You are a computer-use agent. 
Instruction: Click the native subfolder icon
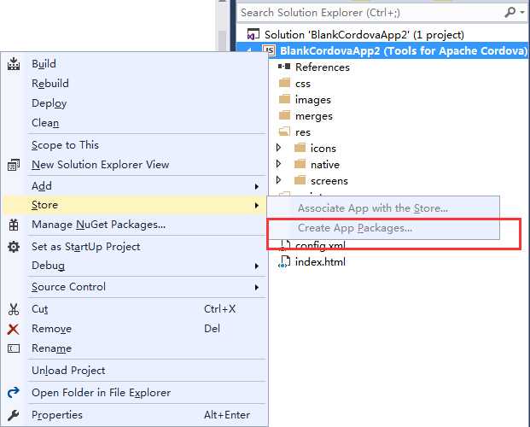pos(300,164)
